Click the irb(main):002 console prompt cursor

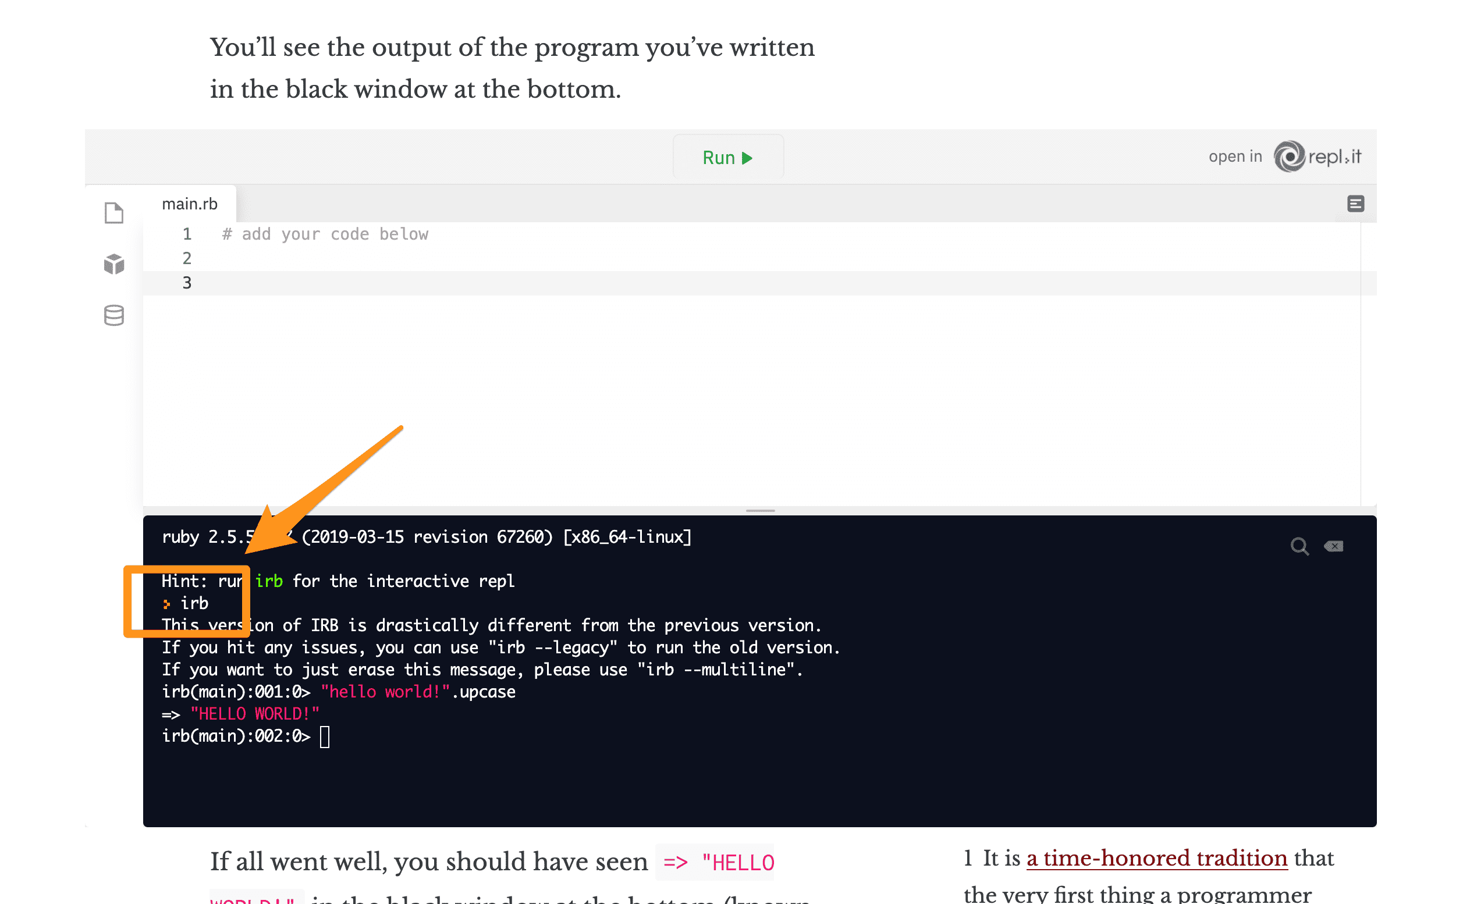tap(325, 736)
